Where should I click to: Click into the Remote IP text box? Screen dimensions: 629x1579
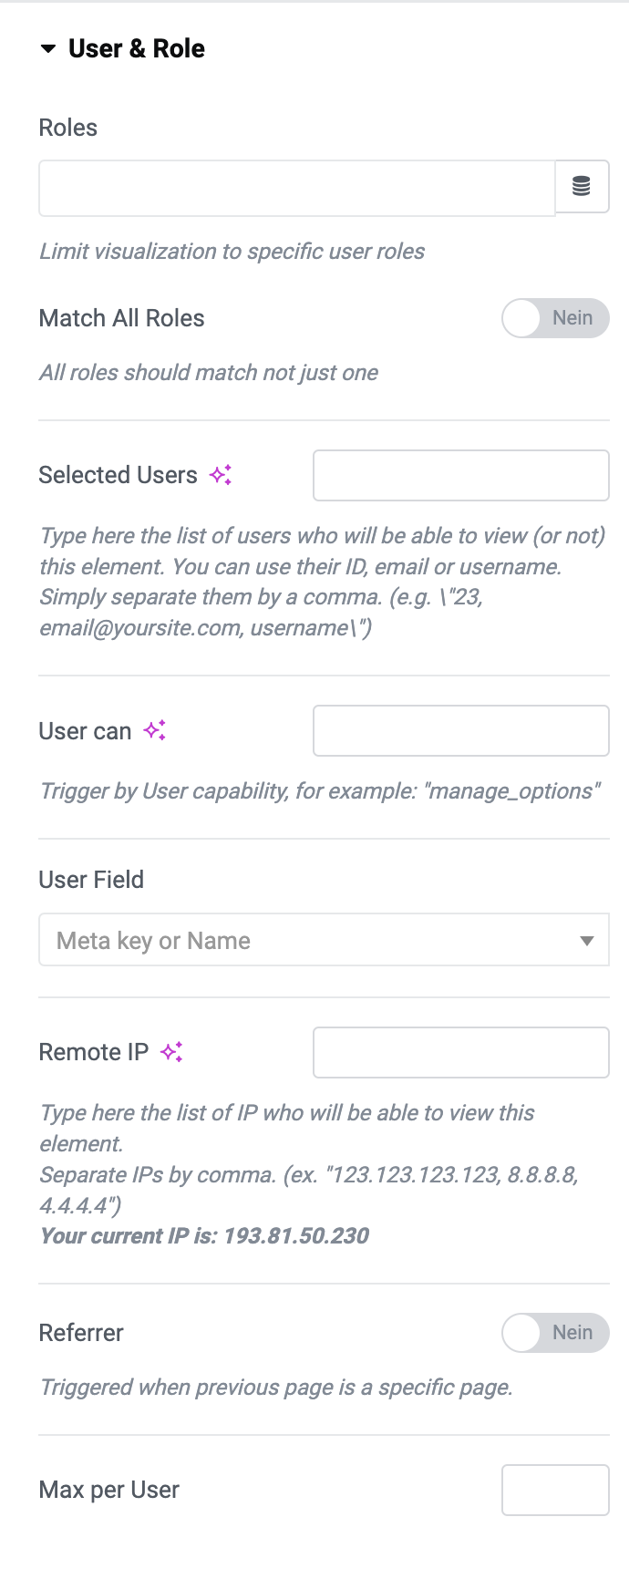(x=461, y=1052)
